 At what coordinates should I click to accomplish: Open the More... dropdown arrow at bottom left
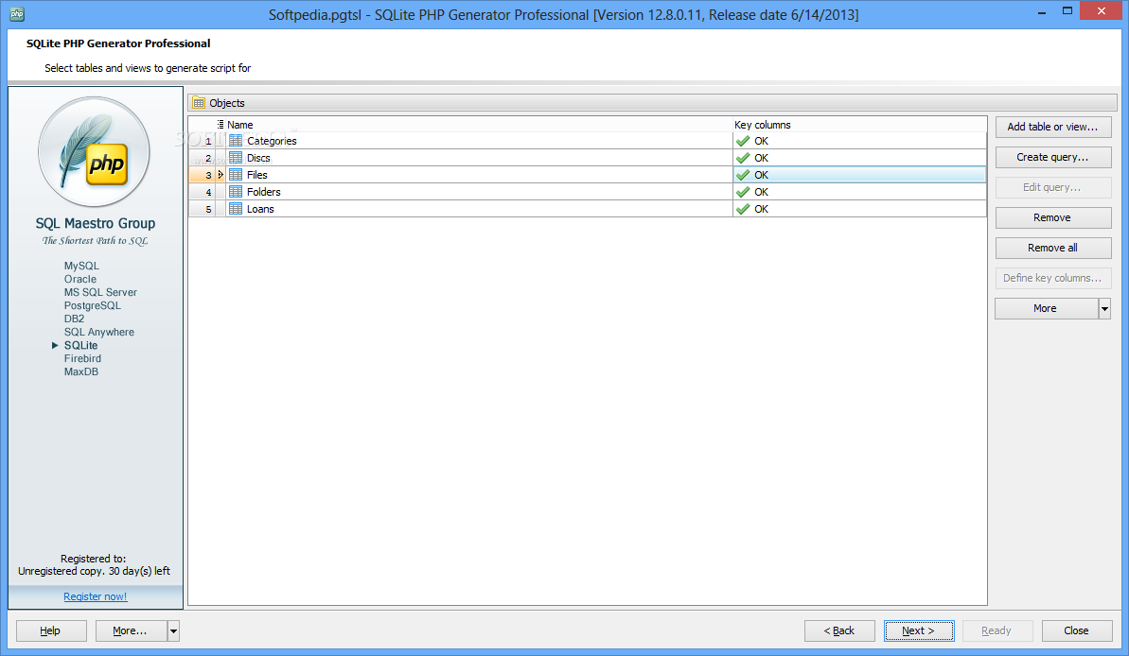173,630
